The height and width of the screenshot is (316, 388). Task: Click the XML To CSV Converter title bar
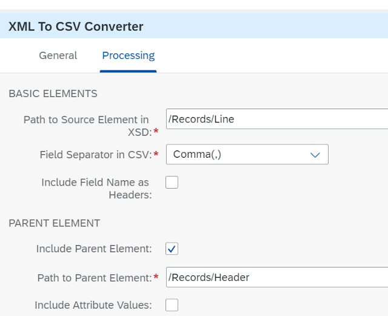194,26
